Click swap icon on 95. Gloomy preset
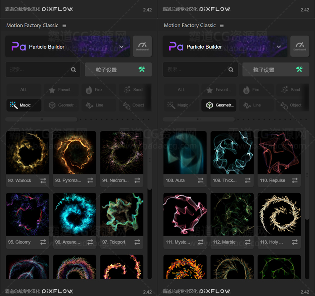This screenshot has height=296, width=315. click(x=43, y=242)
